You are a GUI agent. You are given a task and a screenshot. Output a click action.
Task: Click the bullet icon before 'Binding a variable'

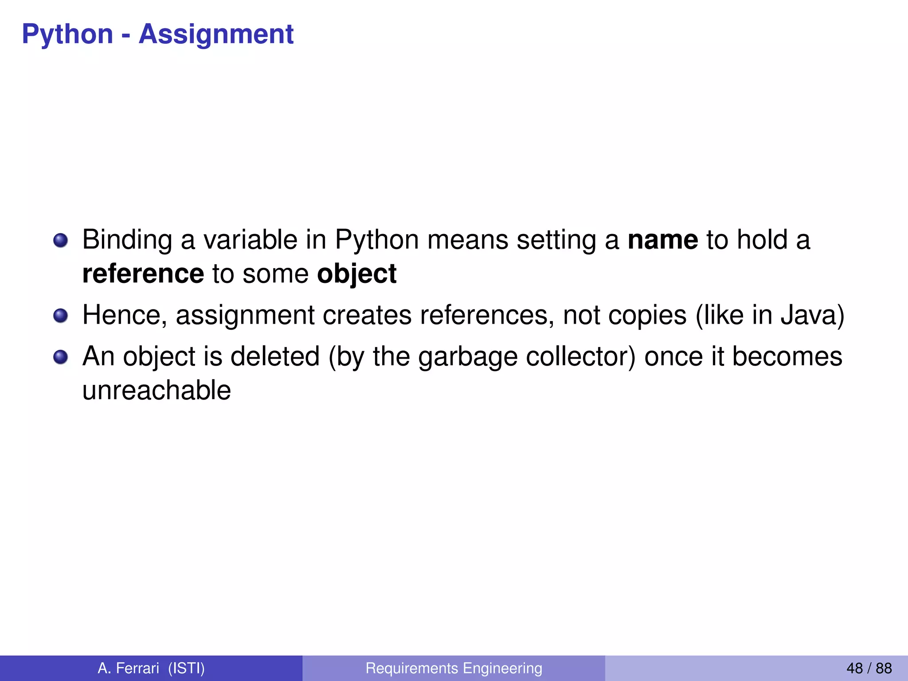(60, 241)
